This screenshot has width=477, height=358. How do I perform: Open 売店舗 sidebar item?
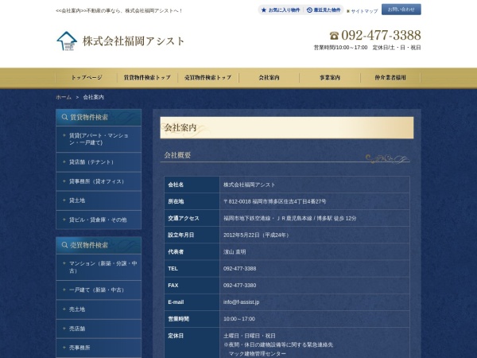tap(99, 329)
